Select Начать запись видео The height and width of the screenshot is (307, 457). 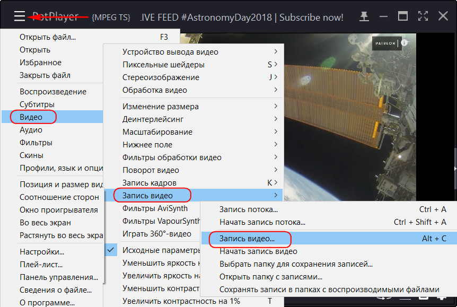point(258,251)
